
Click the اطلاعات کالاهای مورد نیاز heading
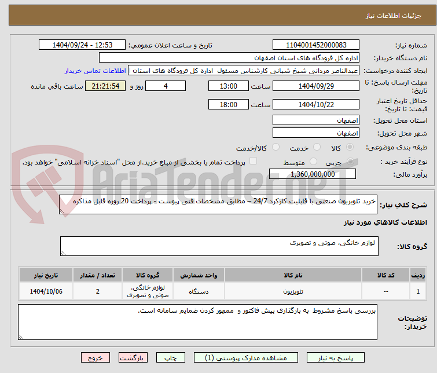point(385,222)
